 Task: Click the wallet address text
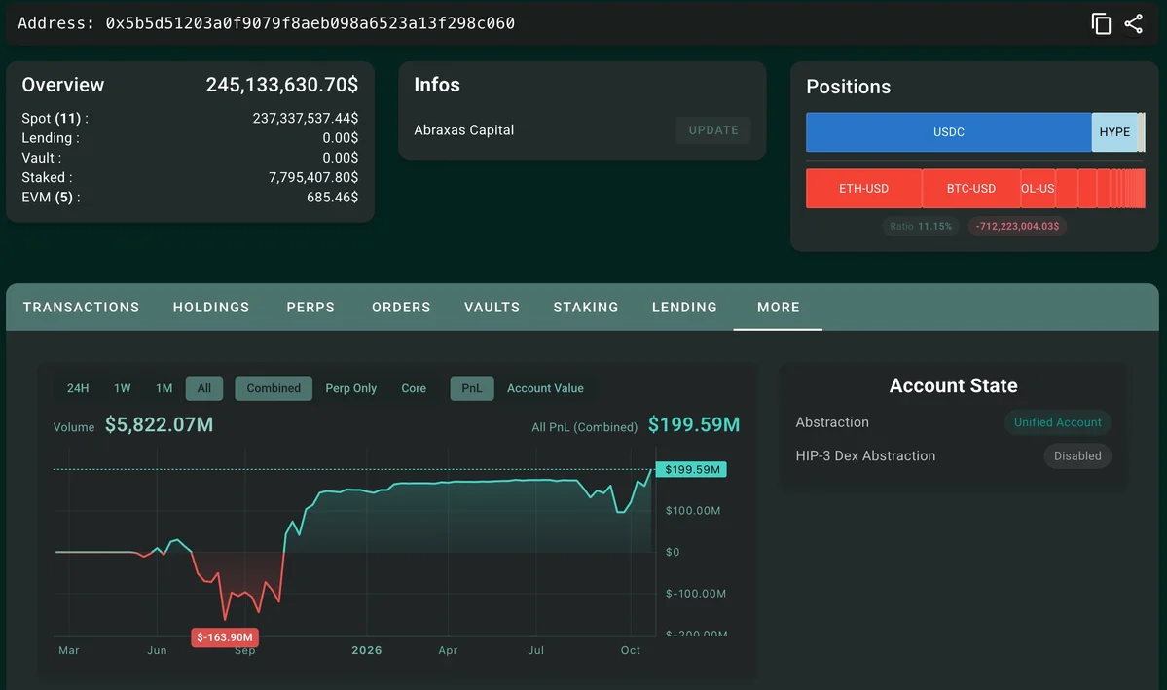tap(310, 23)
